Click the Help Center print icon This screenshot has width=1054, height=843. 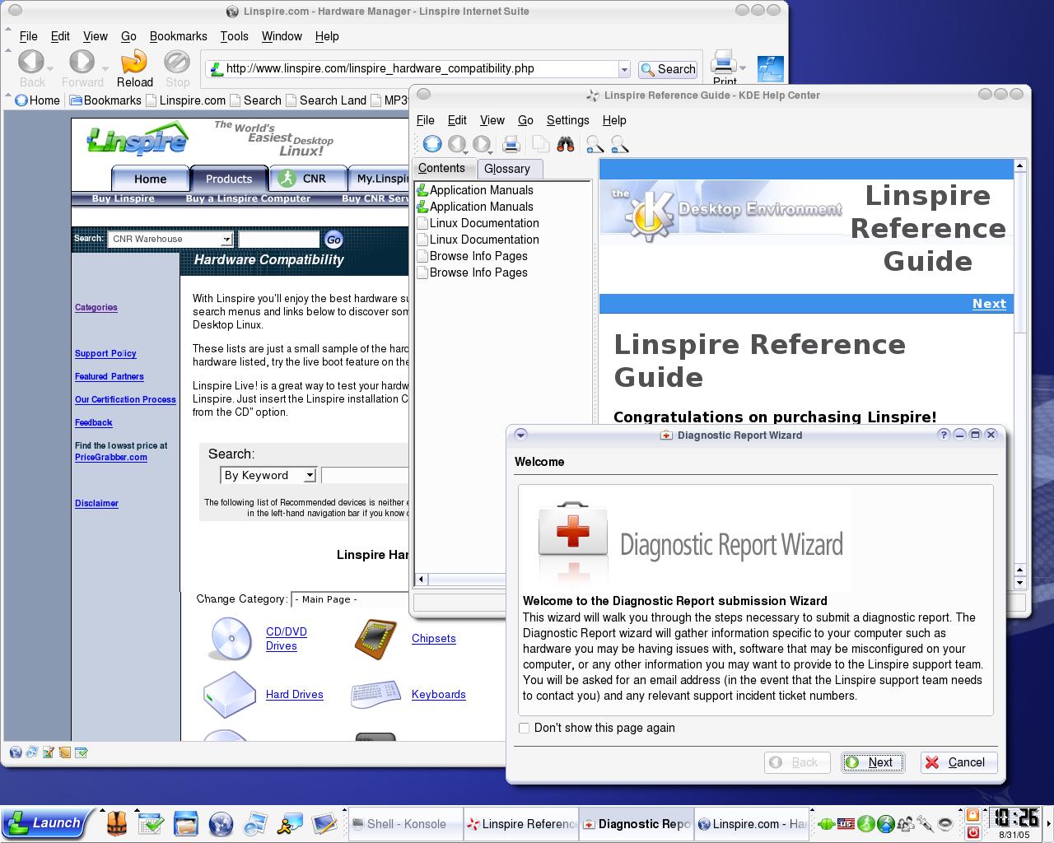(511, 145)
